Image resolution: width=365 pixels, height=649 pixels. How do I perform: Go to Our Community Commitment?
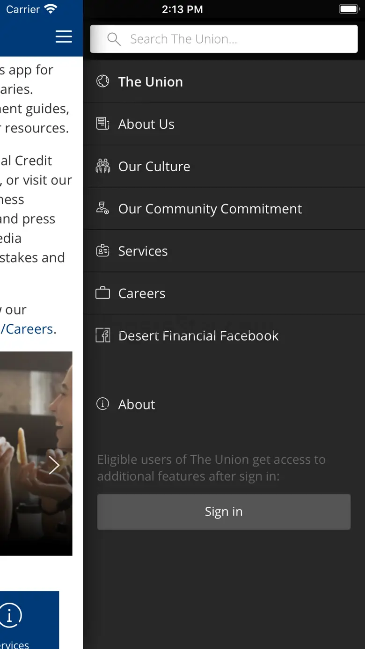click(x=210, y=209)
